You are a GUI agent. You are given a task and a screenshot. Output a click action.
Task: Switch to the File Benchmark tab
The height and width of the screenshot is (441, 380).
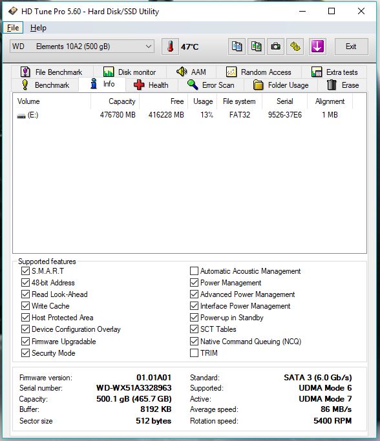pyautogui.click(x=52, y=72)
